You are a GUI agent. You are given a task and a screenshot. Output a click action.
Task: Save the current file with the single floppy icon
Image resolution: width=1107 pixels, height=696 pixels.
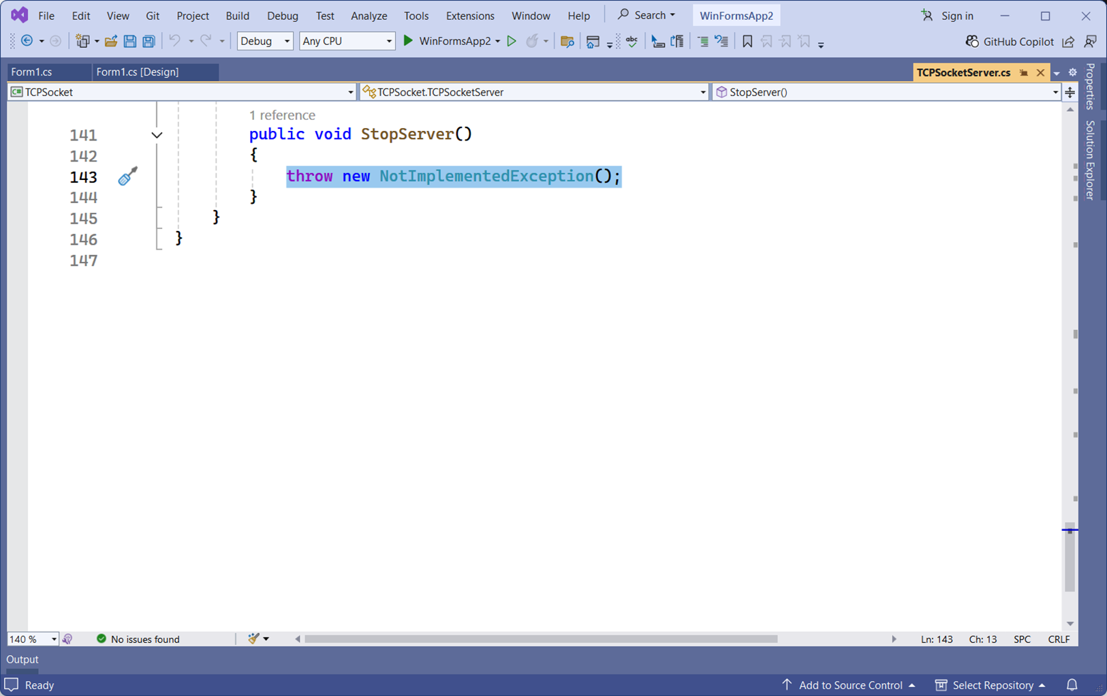coord(129,41)
